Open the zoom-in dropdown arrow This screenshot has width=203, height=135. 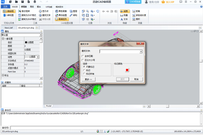click(x=94, y=11)
